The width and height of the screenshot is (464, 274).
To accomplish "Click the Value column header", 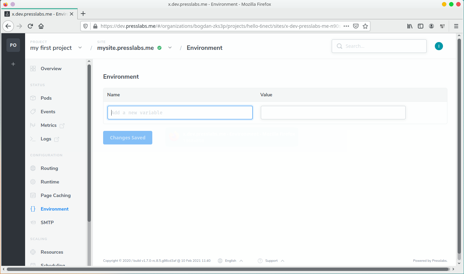I will click(266, 95).
